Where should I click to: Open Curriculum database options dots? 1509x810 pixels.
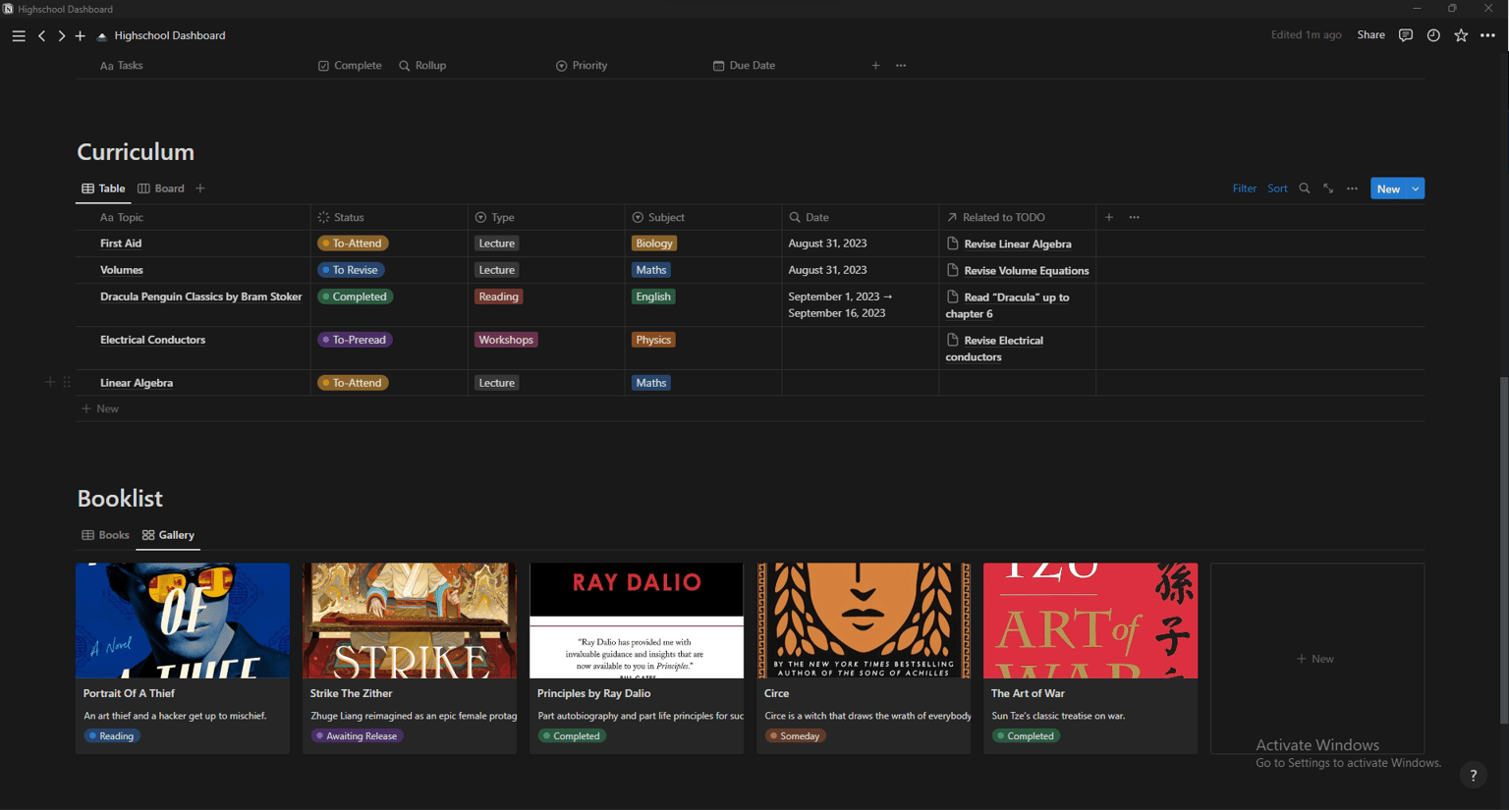1353,189
